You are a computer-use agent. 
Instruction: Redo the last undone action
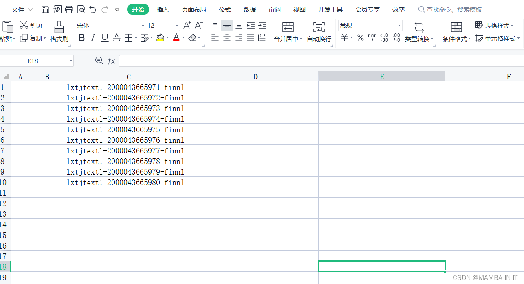105,9
